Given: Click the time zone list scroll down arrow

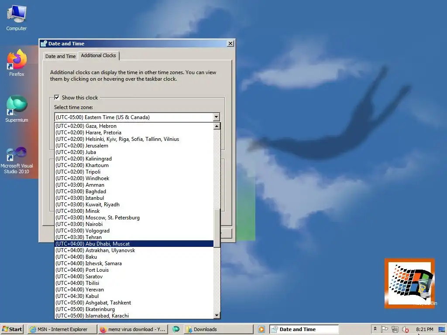Looking at the screenshot, I should [x=217, y=315].
